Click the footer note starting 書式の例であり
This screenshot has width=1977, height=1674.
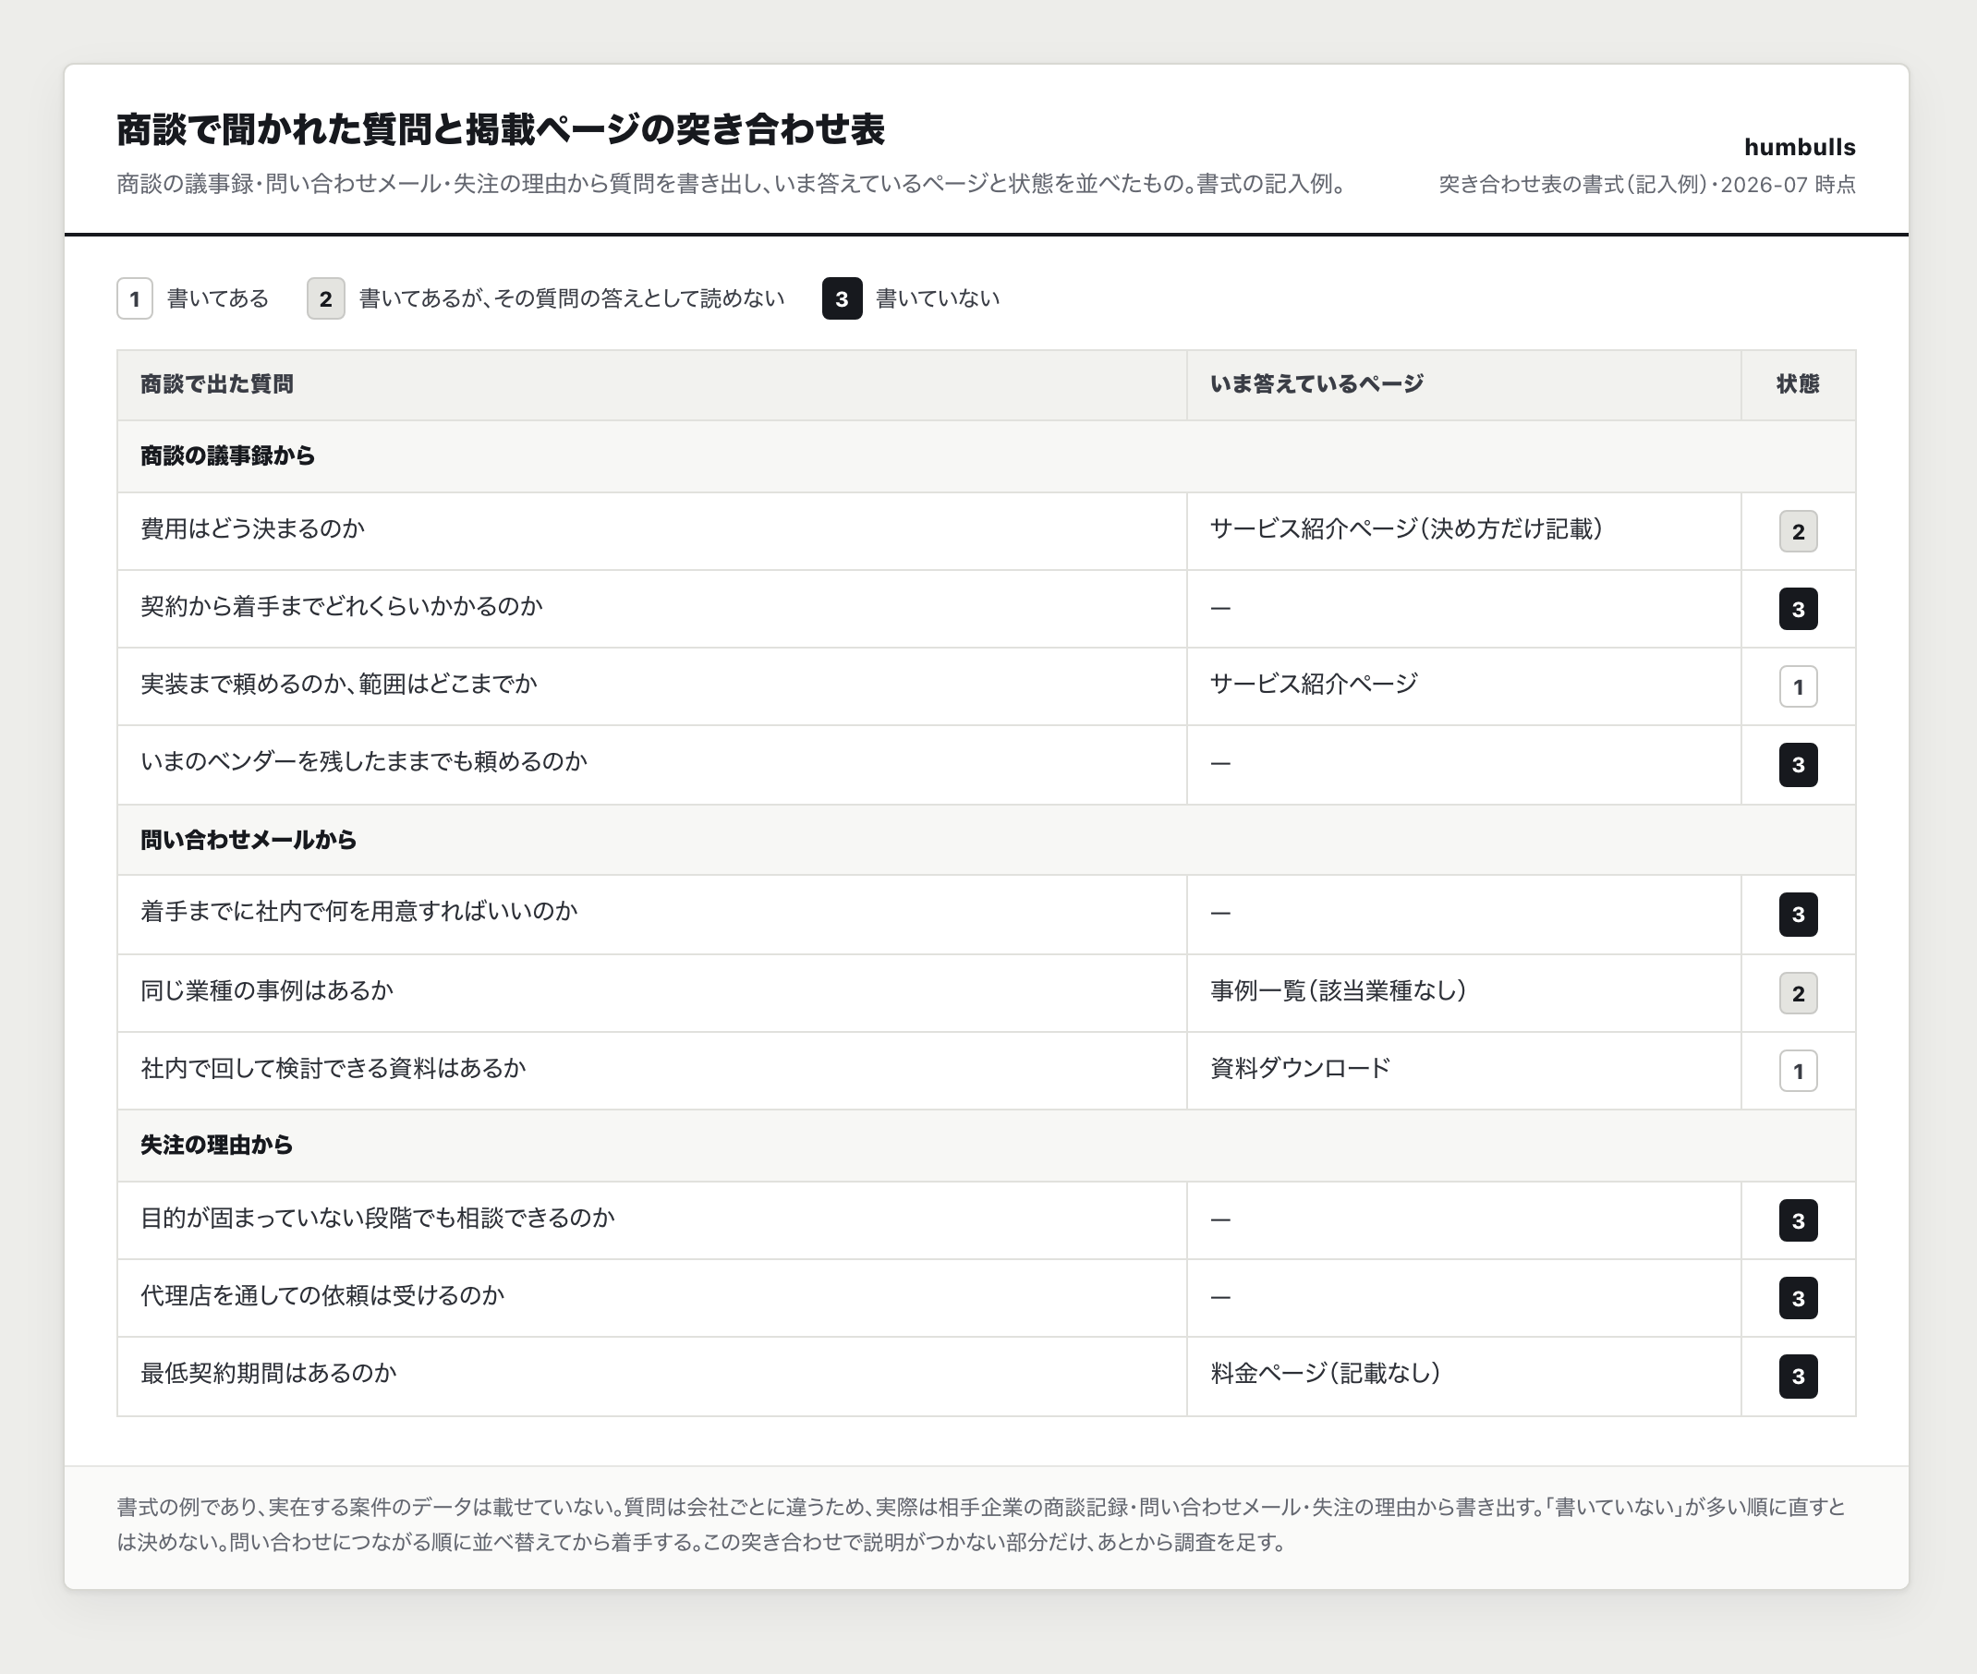(982, 1525)
